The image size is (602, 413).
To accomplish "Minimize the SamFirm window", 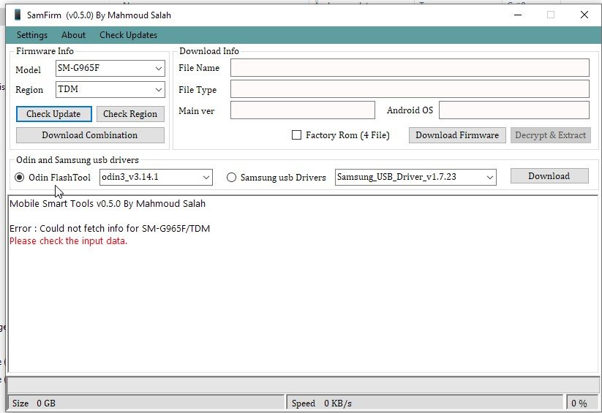I will coord(518,15).
